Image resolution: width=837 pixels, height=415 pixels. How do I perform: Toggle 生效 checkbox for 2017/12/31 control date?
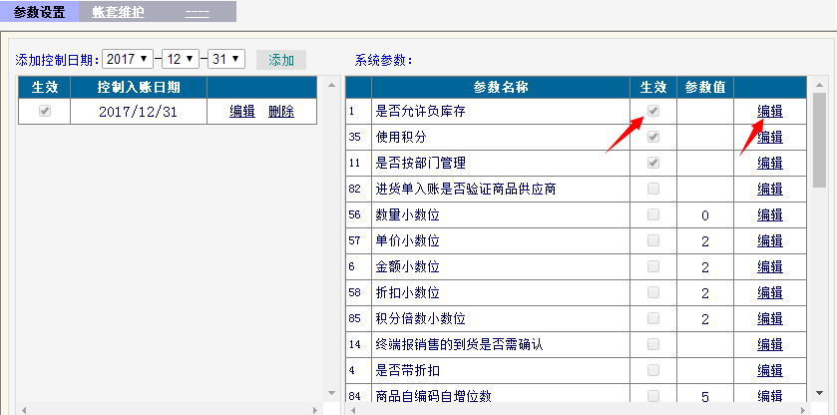pyautogui.click(x=45, y=111)
